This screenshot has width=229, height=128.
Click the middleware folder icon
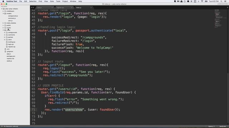pos(5,11)
